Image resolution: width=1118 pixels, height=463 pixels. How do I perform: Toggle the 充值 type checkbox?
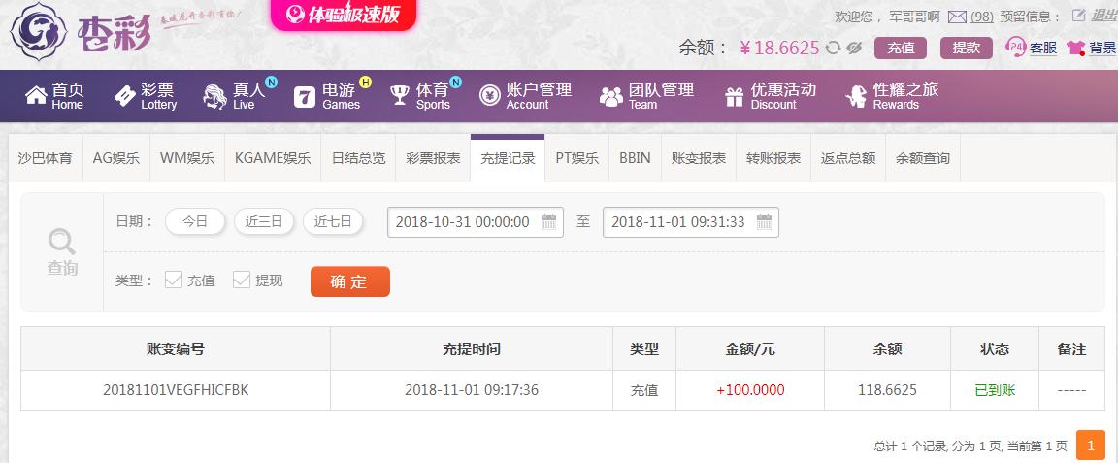coord(174,280)
